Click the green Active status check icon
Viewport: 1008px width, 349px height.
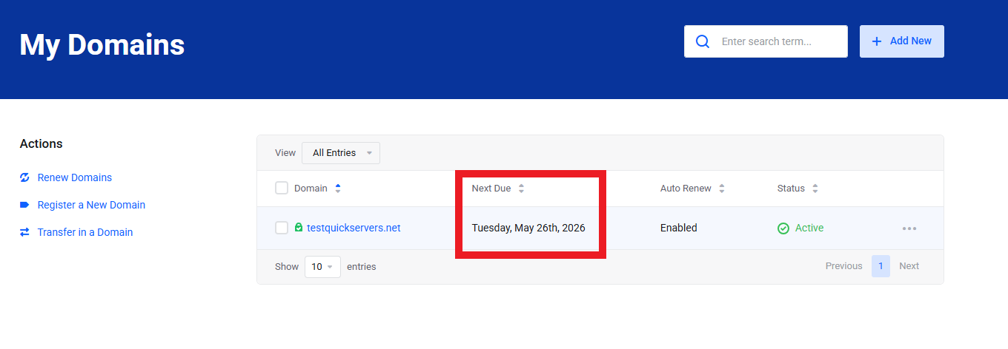pyautogui.click(x=783, y=228)
